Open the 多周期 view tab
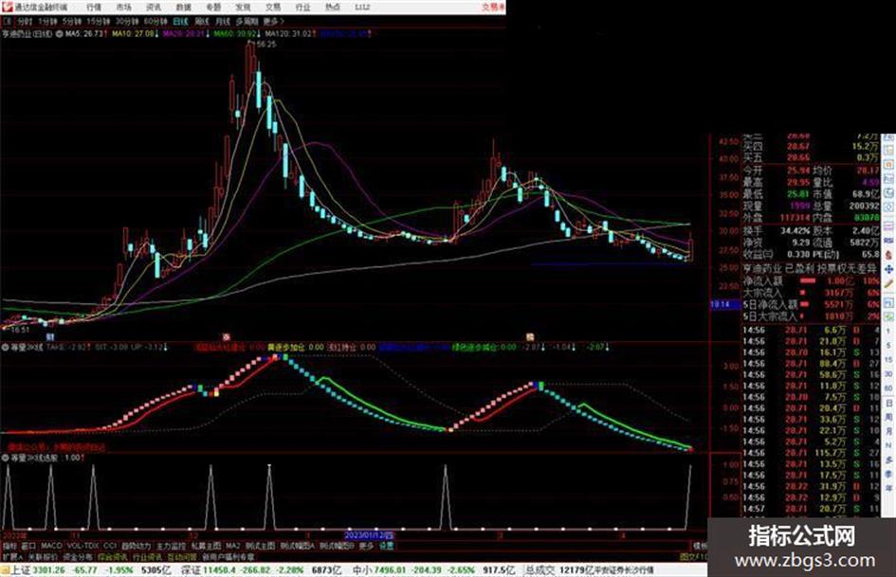The height and width of the screenshot is (577, 896). pos(247,22)
